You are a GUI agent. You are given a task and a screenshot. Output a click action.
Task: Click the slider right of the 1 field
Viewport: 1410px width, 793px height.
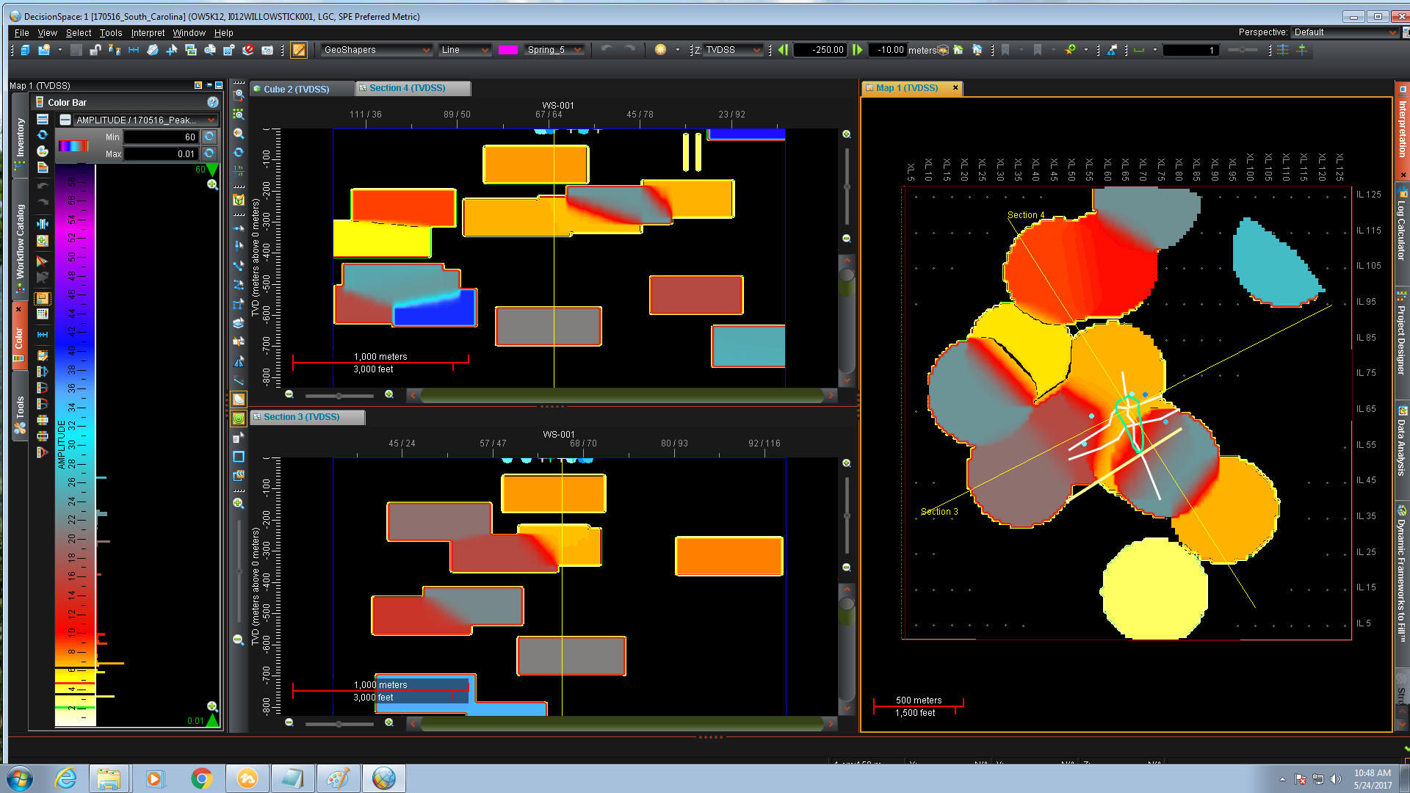click(x=1243, y=50)
